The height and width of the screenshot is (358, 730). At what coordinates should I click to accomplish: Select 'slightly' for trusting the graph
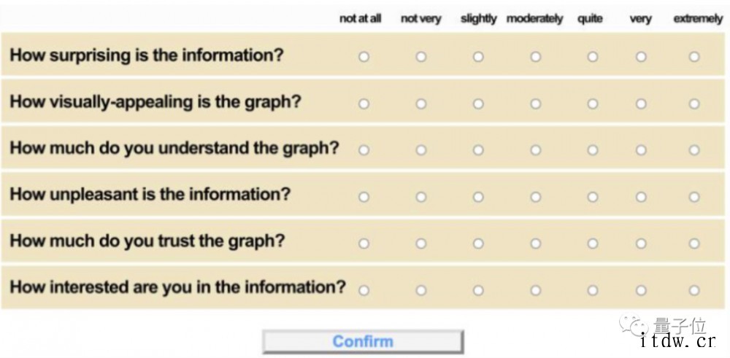click(478, 244)
